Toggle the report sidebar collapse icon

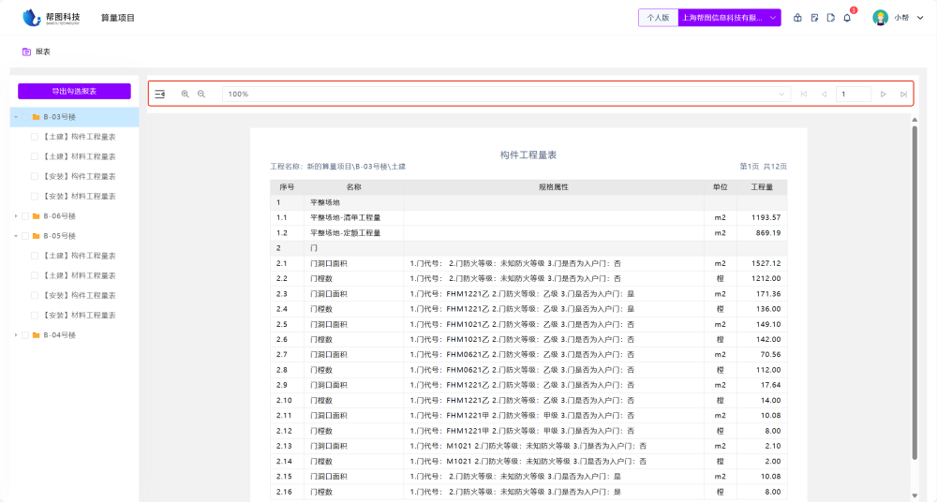pyautogui.click(x=160, y=94)
